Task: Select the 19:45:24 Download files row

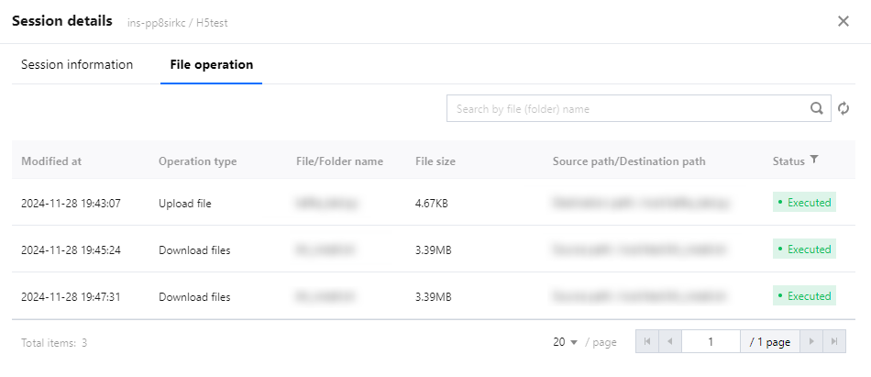Action: pos(194,249)
